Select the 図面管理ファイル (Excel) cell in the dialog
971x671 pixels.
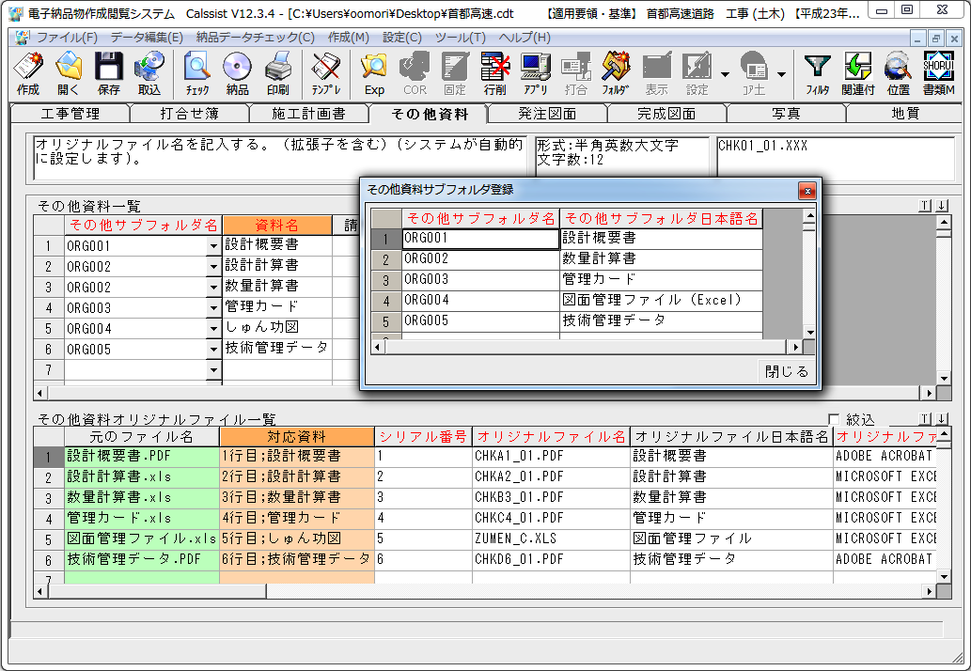(661, 301)
